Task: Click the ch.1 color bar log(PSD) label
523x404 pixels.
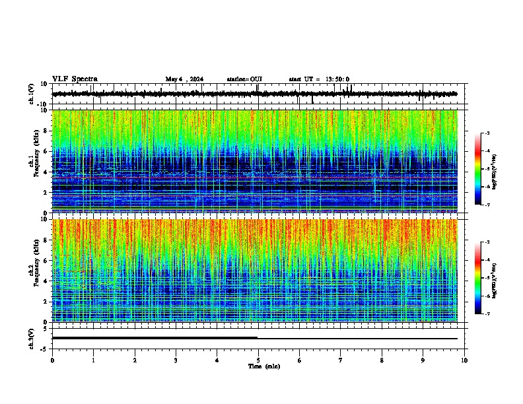Action: [x=495, y=172]
